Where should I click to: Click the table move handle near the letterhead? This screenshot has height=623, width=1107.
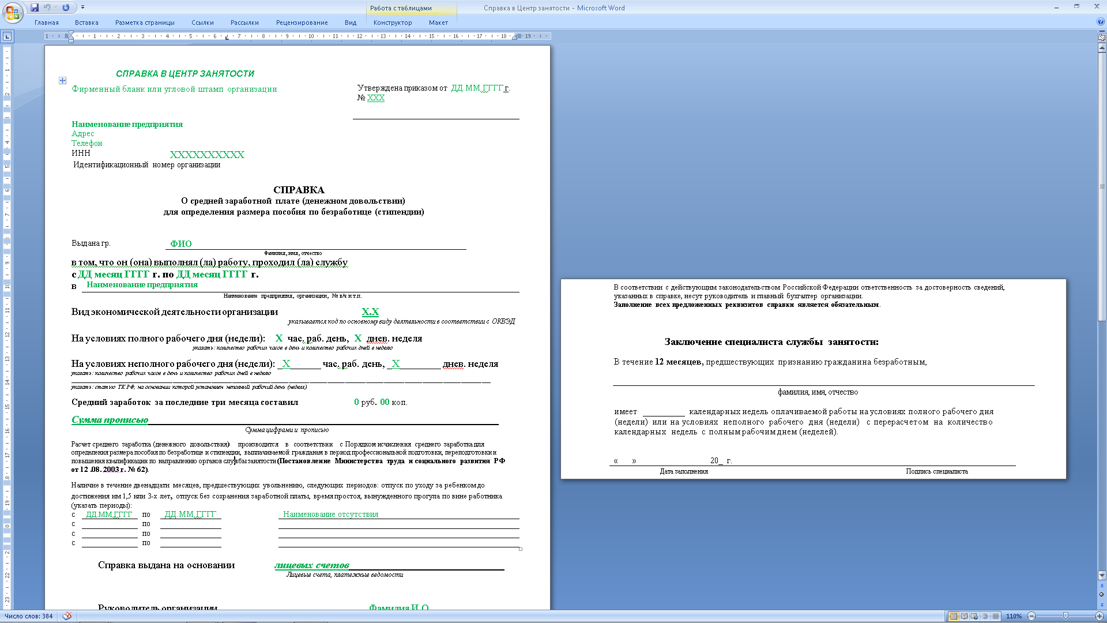pyautogui.click(x=62, y=81)
